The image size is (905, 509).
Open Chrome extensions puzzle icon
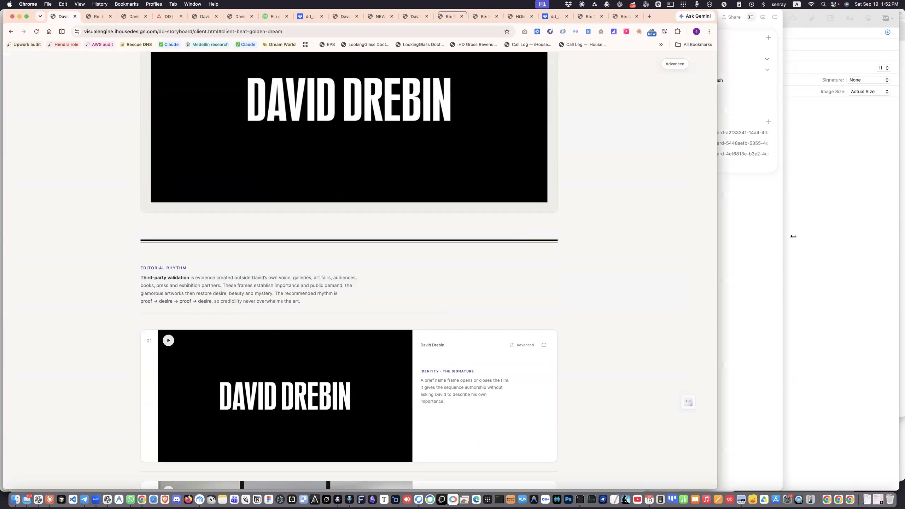pyautogui.click(x=677, y=31)
